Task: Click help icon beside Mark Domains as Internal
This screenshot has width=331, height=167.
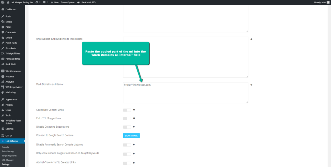Action: point(251,84)
